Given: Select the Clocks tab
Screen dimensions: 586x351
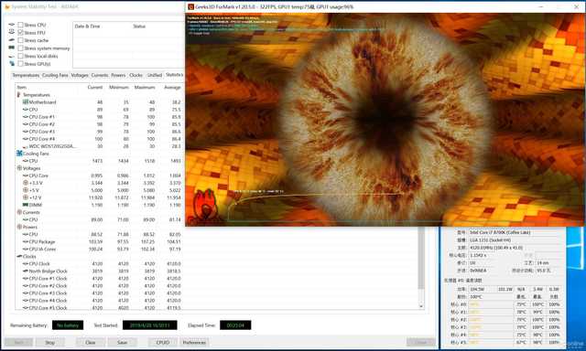Looking at the screenshot, I should (136, 75).
